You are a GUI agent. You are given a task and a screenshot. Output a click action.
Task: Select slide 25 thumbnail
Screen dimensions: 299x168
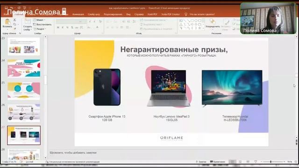point(24,91)
